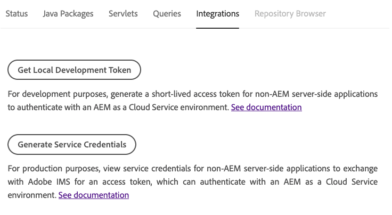Go to the Queries tab

click(167, 14)
